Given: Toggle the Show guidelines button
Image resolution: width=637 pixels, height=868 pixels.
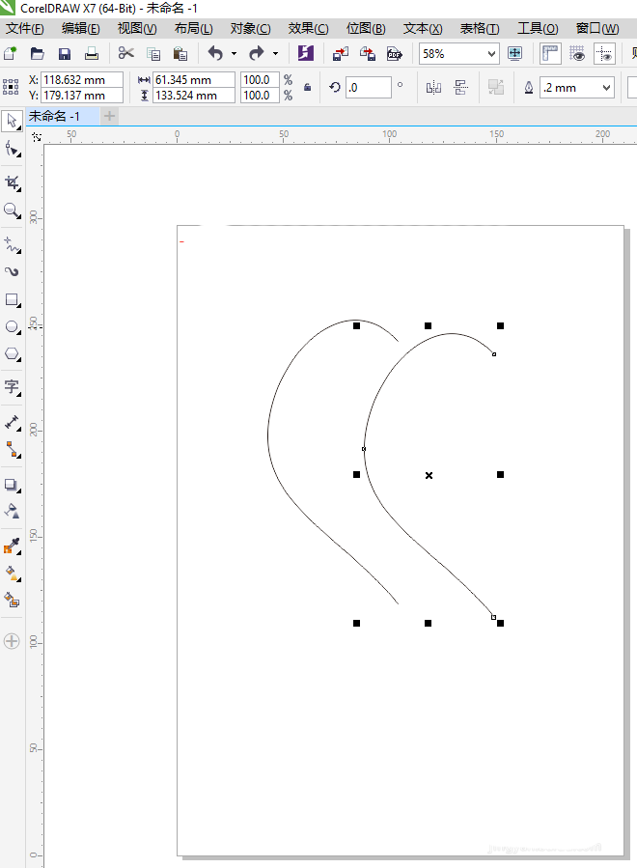Looking at the screenshot, I should (604, 54).
